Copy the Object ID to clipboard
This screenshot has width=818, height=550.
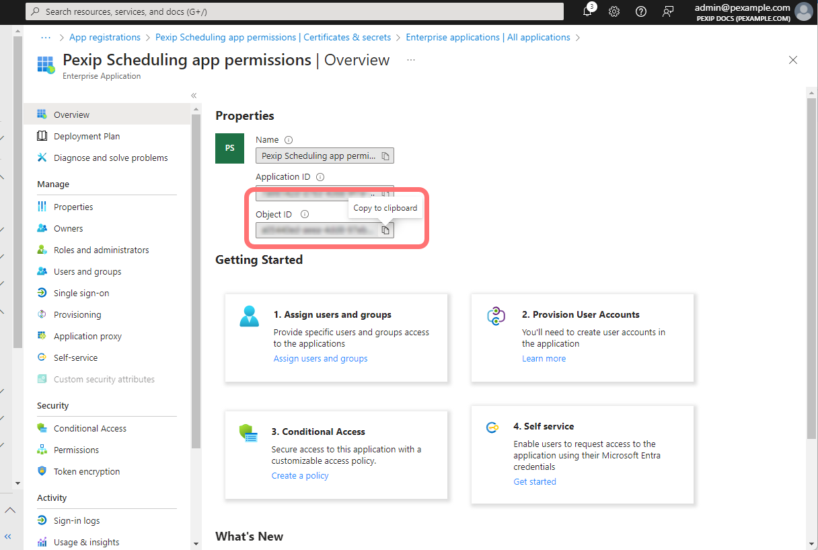385,230
